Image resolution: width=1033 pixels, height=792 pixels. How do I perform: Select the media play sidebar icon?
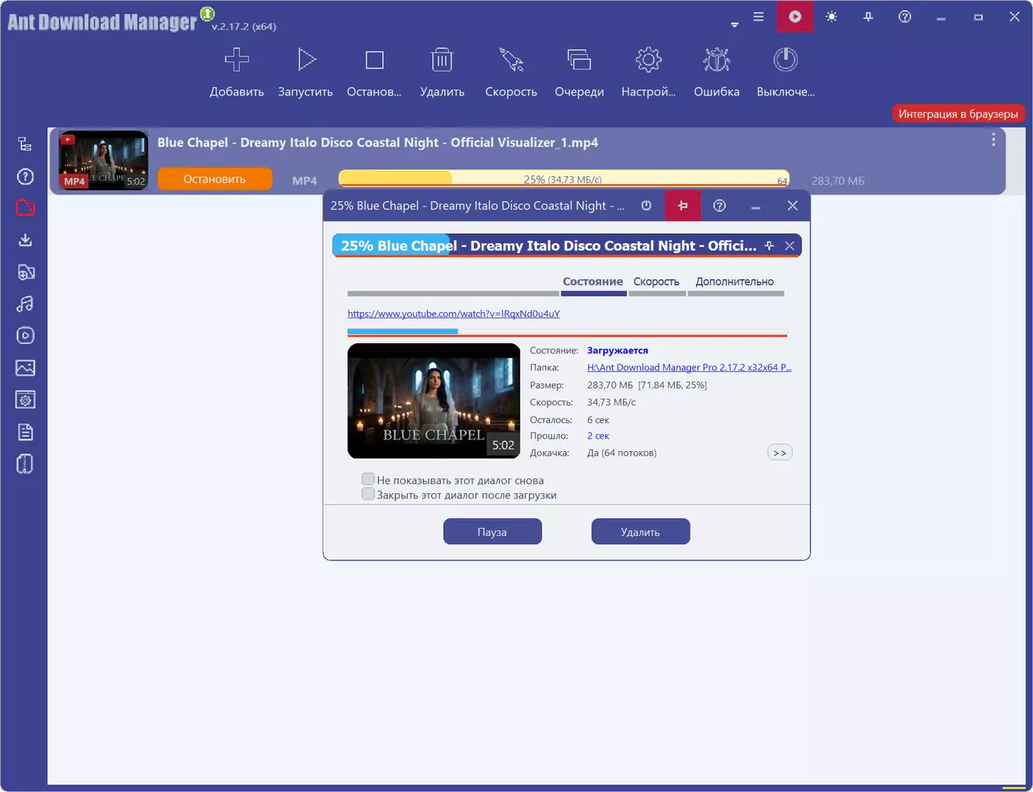(x=25, y=335)
